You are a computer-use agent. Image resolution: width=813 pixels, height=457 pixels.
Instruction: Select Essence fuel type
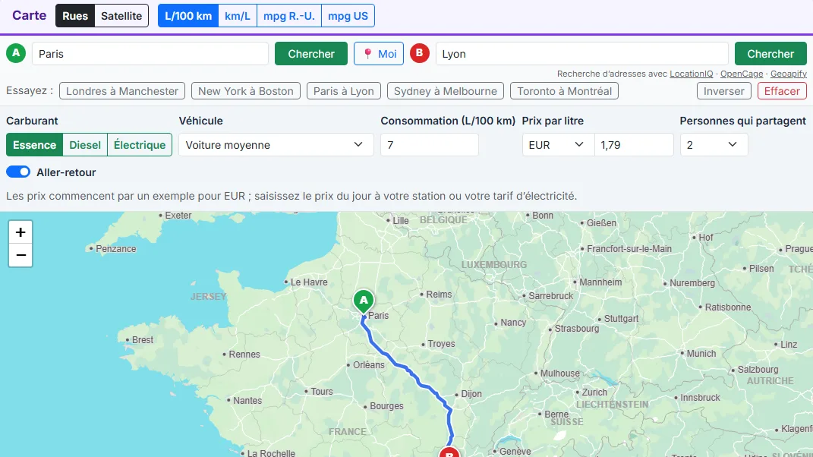34,145
